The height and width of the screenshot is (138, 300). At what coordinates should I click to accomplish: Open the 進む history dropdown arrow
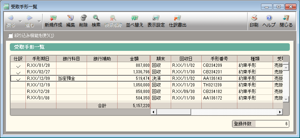tap(39, 21)
